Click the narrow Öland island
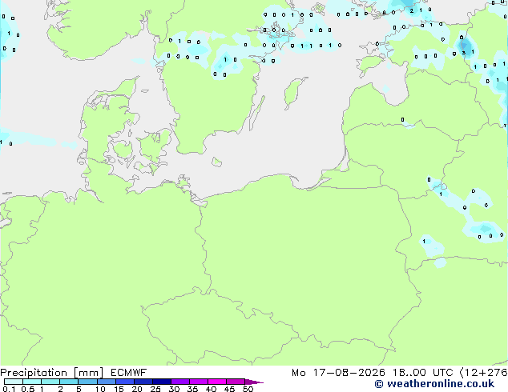508x392 pixels. point(257,113)
